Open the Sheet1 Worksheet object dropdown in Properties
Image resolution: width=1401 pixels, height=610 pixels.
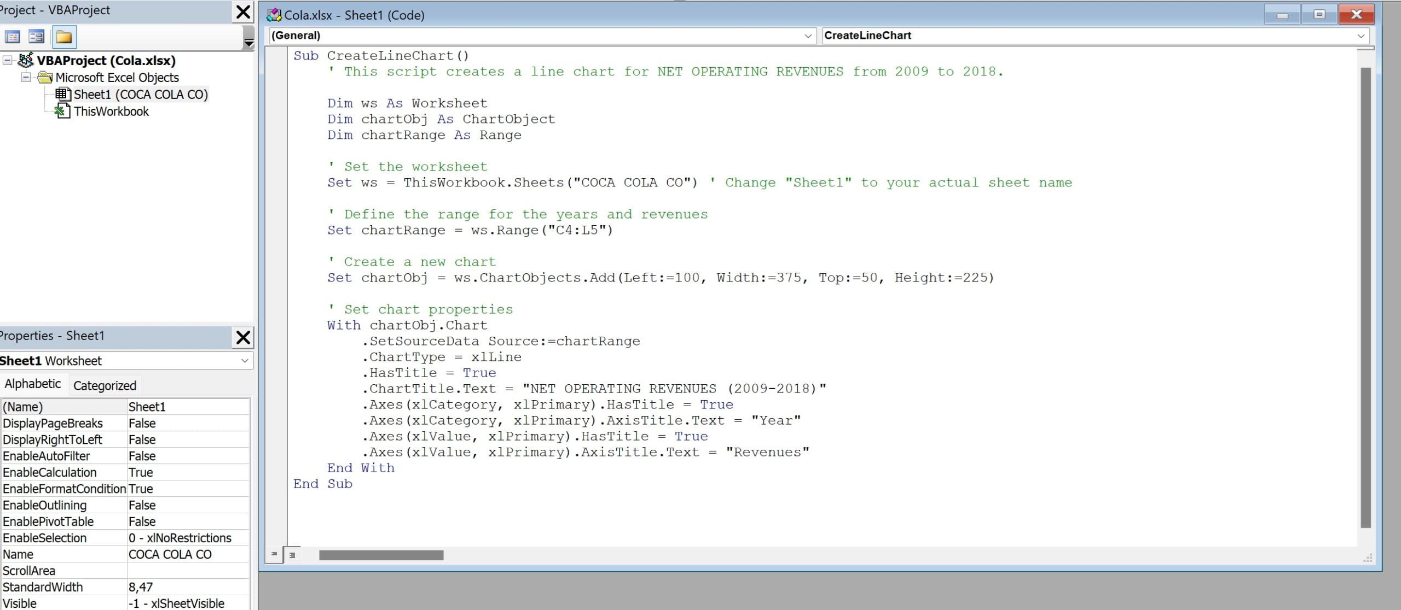pos(245,361)
